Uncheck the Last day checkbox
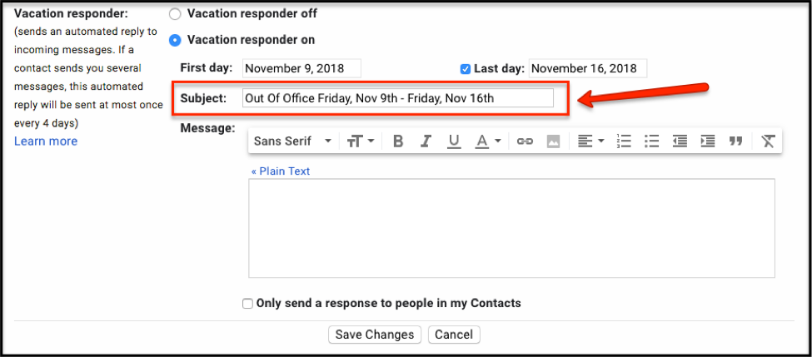The height and width of the screenshot is (357, 812). tap(466, 69)
